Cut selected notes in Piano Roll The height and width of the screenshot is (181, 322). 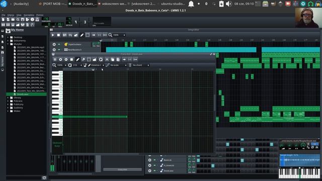tap(107, 59)
